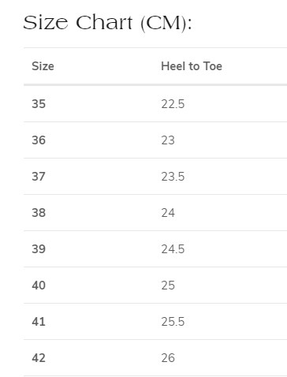
Task: Select size 42 row label
Action: tap(39, 358)
